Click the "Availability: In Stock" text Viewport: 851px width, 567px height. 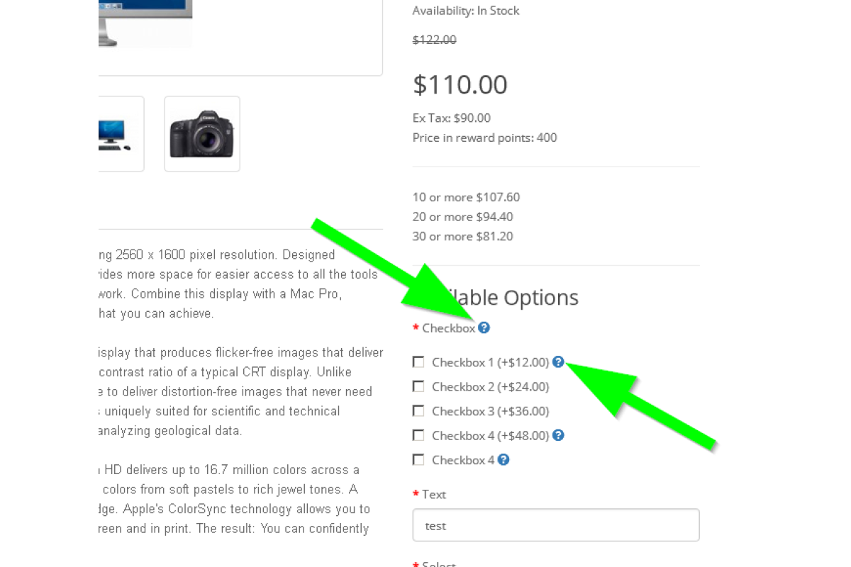tap(466, 11)
